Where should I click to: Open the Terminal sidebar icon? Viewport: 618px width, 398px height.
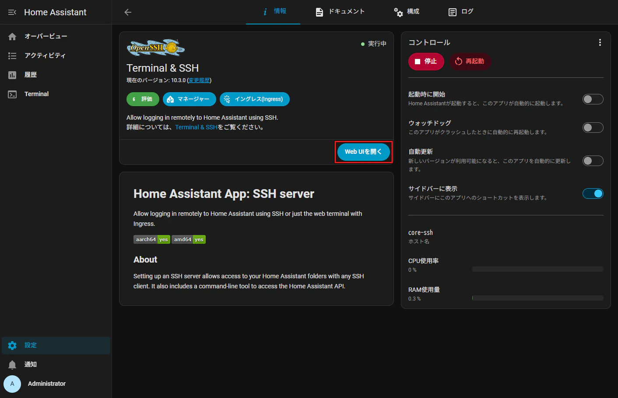coord(12,94)
